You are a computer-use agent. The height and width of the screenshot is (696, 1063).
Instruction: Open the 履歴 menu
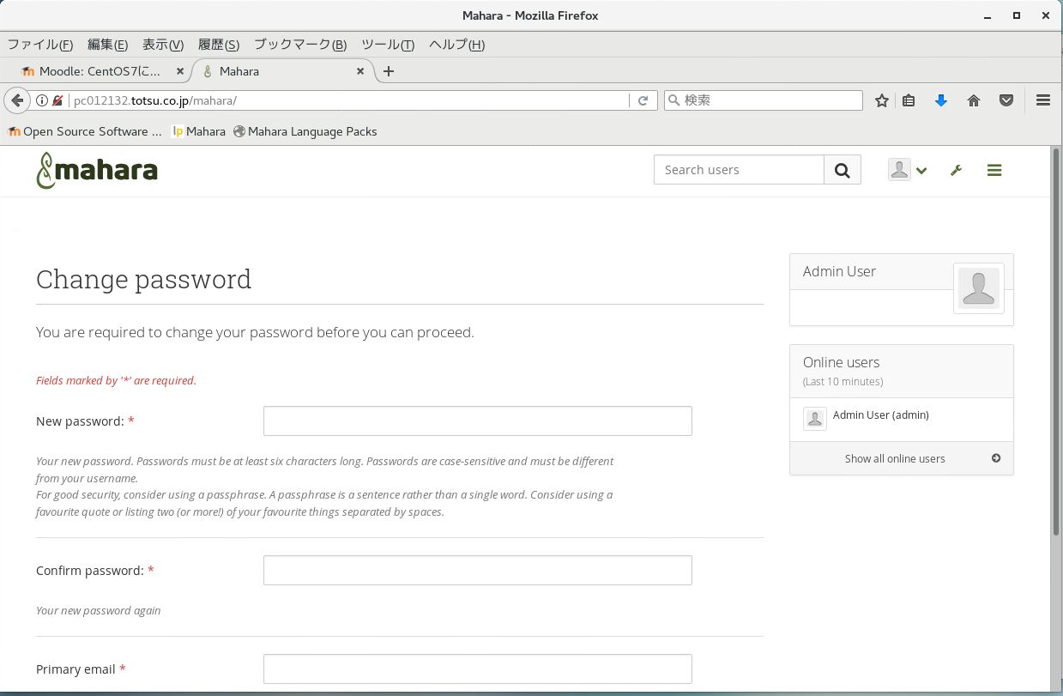click(x=218, y=45)
